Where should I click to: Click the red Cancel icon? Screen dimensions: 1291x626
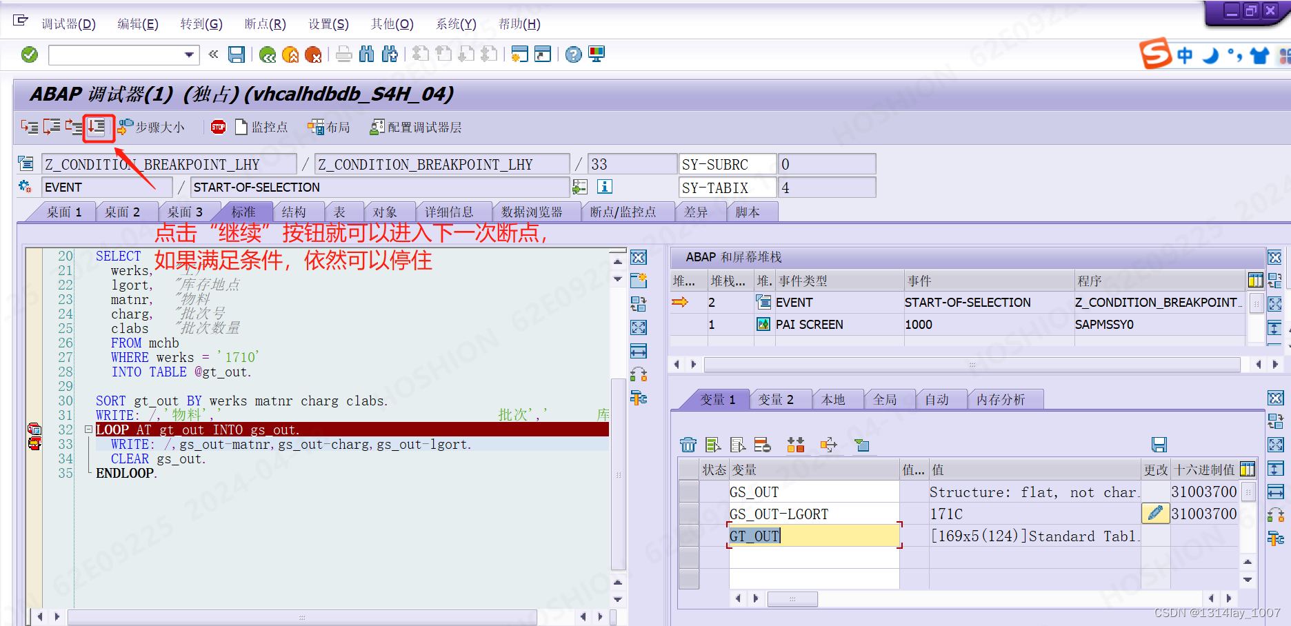(x=313, y=54)
